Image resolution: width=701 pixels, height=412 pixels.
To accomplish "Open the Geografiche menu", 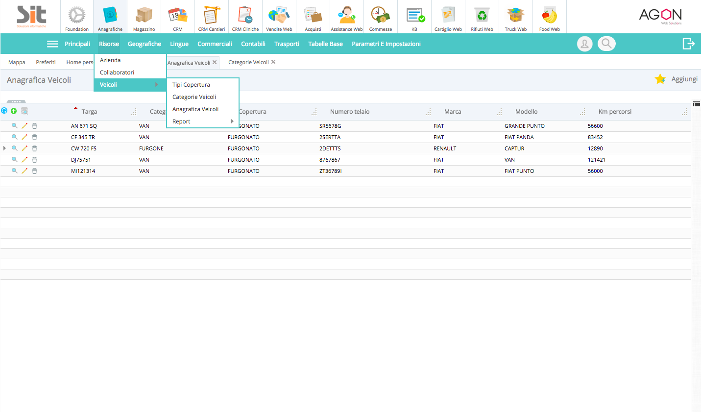I will [x=145, y=44].
